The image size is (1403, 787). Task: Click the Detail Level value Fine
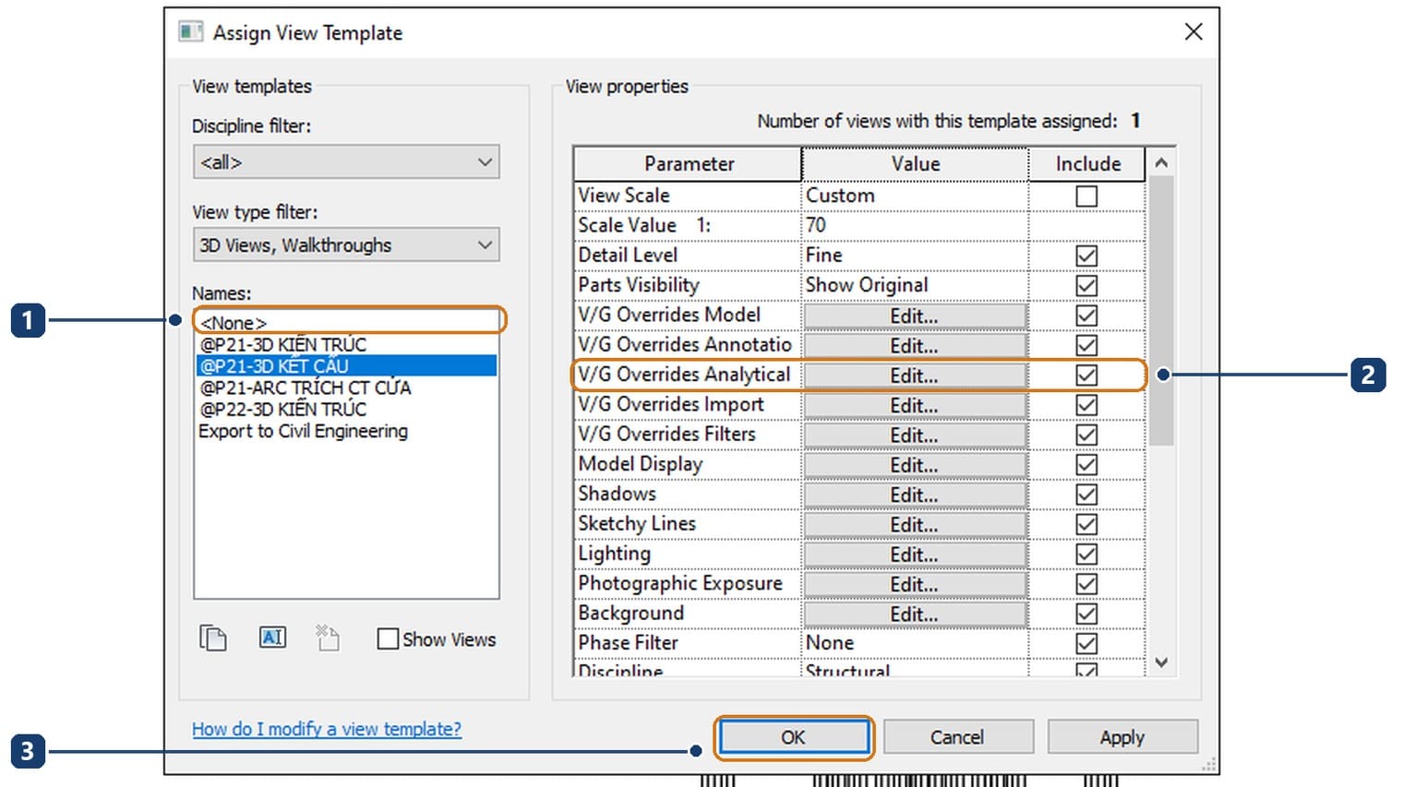(x=915, y=256)
